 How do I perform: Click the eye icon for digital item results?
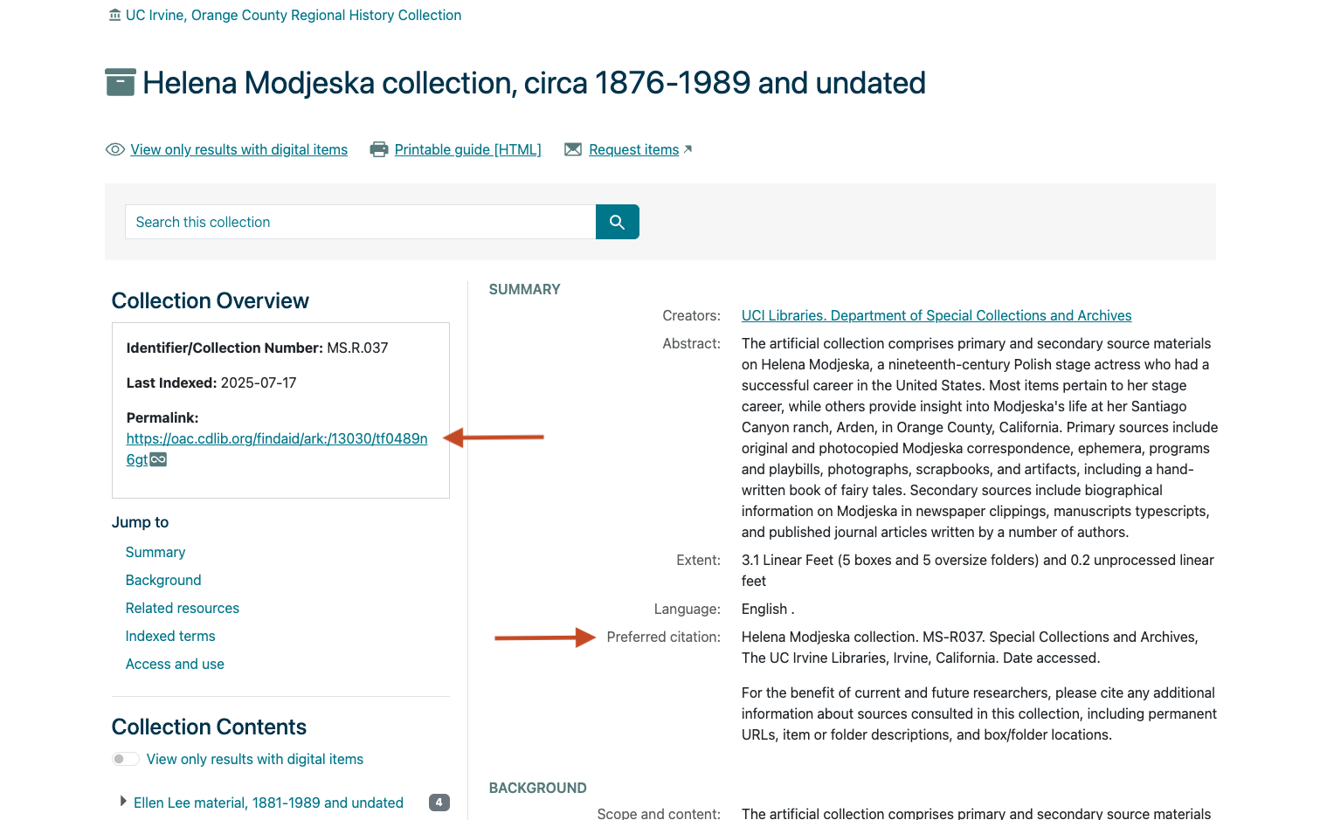(x=114, y=149)
